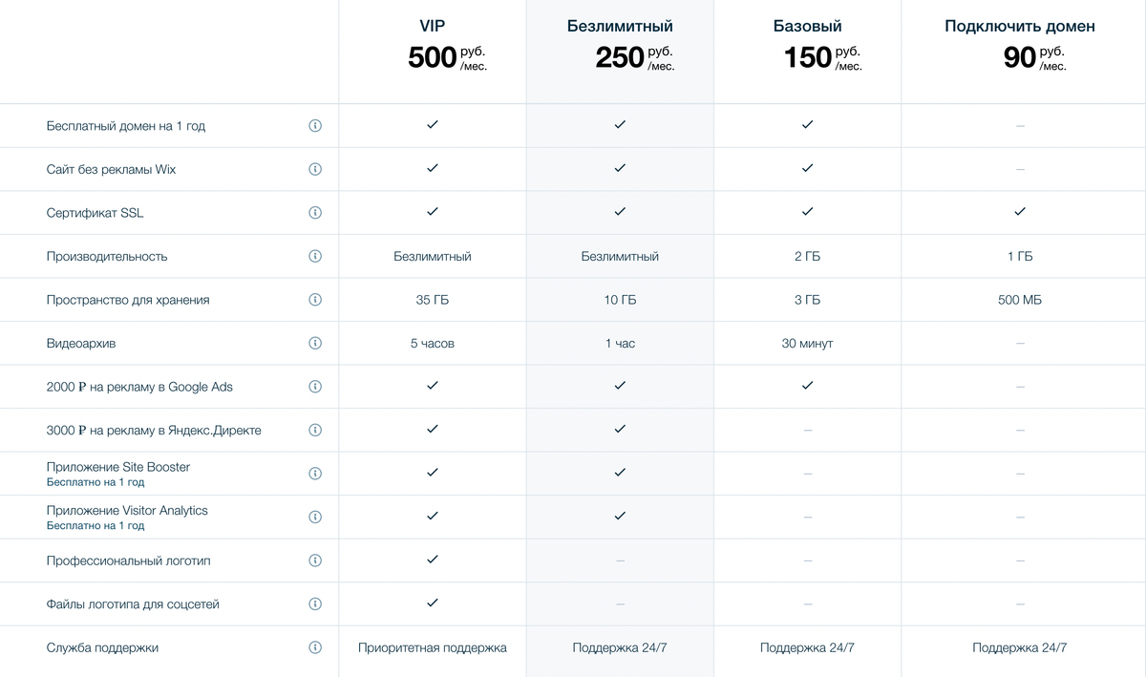This screenshot has height=677, width=1146.
Task: Open info icon for Яндекс.Директе row
Action: click(315, 430)
